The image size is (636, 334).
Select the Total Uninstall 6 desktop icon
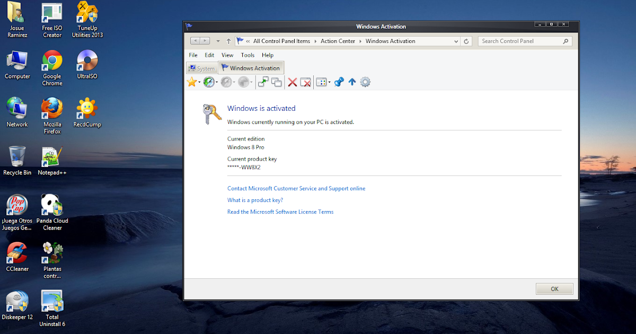[x=52, y=309]
